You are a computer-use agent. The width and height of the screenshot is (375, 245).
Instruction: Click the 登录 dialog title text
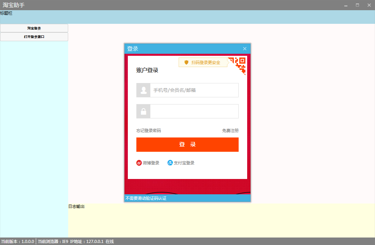coord(133,49)
